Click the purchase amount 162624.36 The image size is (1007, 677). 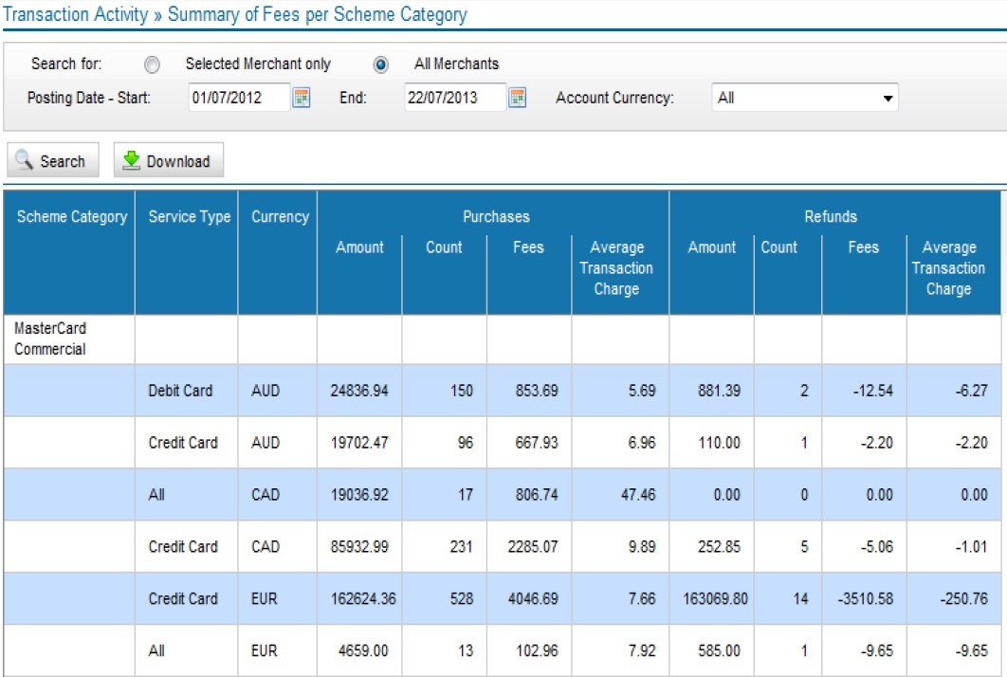363,598
